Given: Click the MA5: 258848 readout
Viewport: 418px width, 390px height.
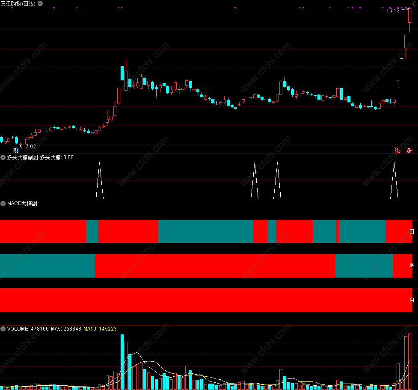Looking at the screenshot, I should pos(66,329).
